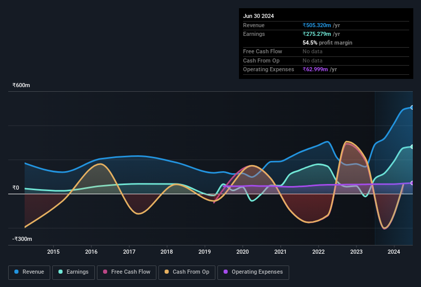Click the Free Cash Flow 'No data' value
The height and width of the screenshot is (287, 421).
tap(312, 51)
